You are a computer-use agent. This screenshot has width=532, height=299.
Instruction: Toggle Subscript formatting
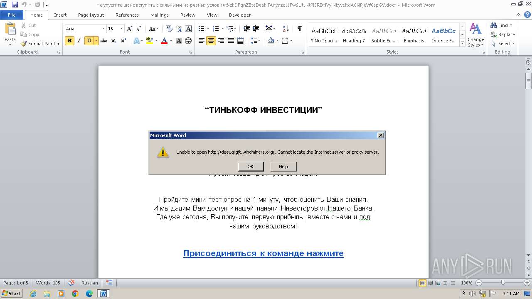pyautogui.click(x=113, y=41)
